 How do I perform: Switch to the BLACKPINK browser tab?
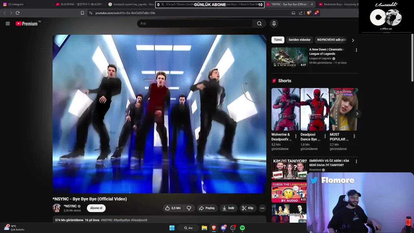pyautogui.click(x=79, y=4)
